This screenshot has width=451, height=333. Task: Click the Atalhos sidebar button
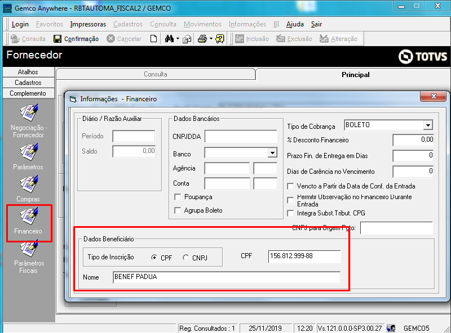tap(28, 72)
